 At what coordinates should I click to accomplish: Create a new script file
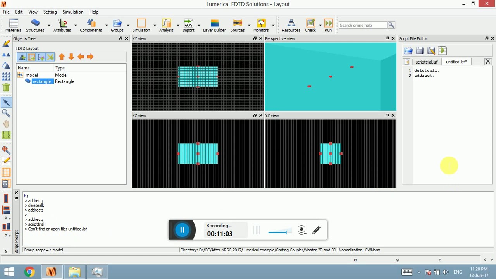406,62
